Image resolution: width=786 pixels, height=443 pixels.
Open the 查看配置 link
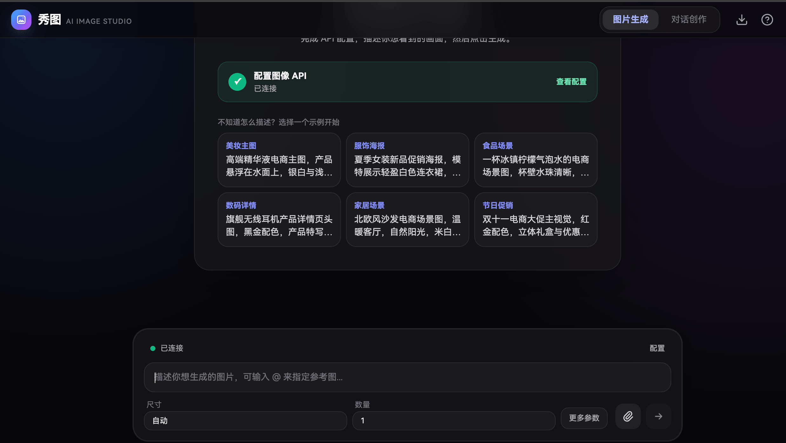click(571, 82)
